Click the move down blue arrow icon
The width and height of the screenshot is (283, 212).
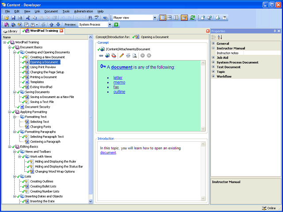(x=58, y=25)
